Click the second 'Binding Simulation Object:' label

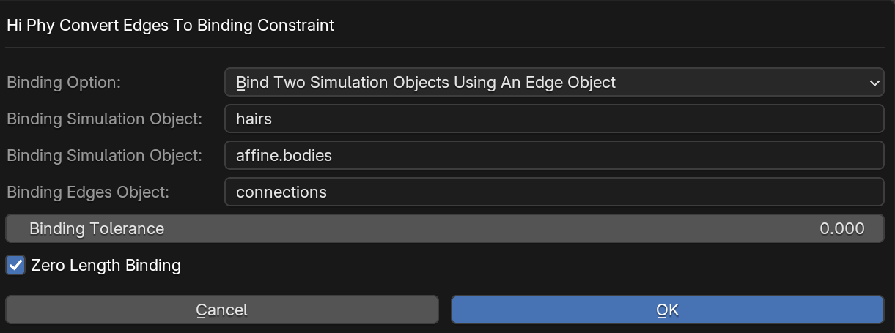pos(104,155)
